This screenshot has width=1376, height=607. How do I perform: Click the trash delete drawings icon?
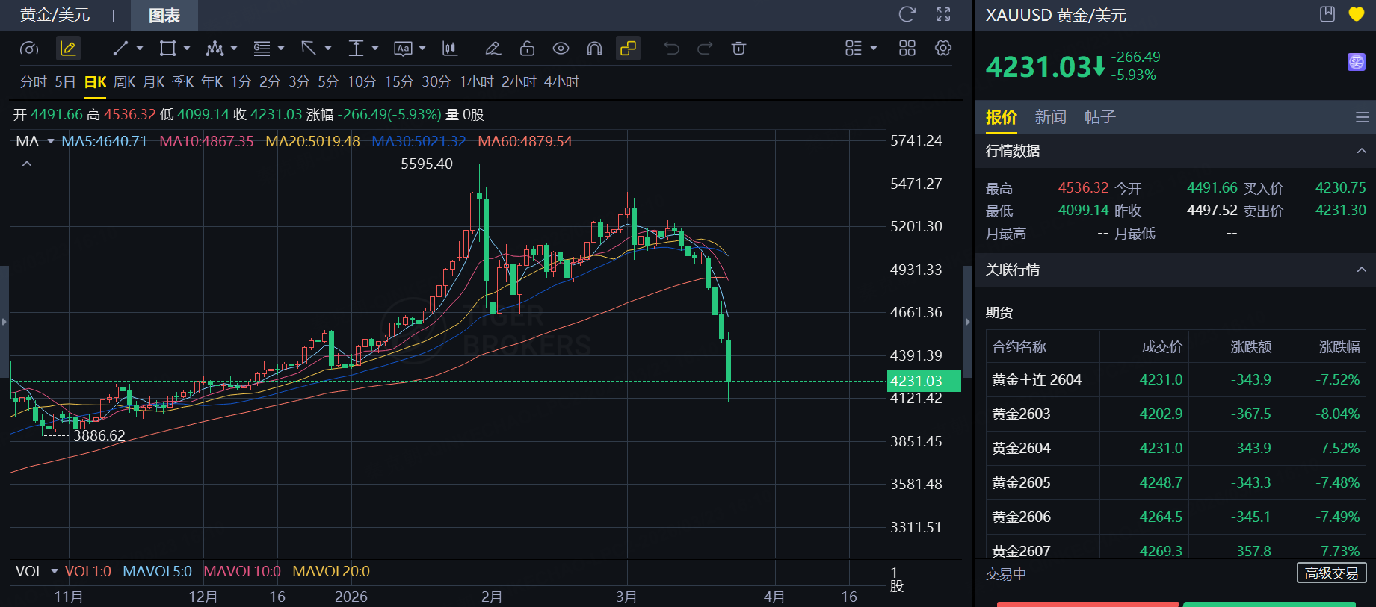coord(738,49)
